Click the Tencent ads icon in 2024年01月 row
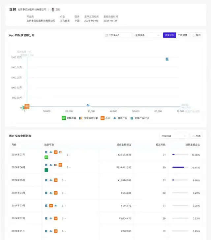This screenshot has width=211, height=240. (51, 231)
